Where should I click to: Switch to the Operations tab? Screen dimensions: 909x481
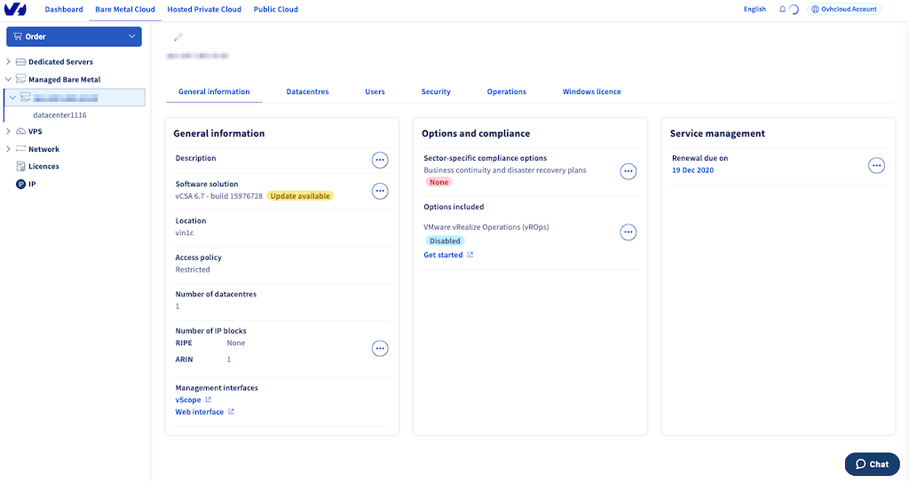tap(507, 91)
